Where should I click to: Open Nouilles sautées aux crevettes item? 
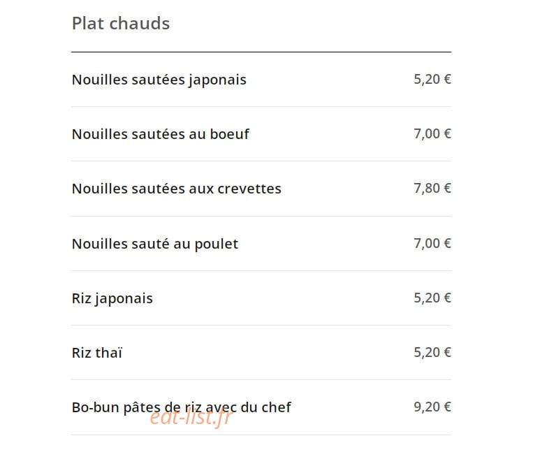point(177,189)
